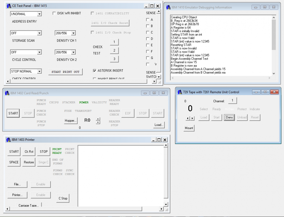Click the CE Test Panel window title icon
Image resolution: width=284 pixels, height=217 pixels.
[x=9, y=6]
